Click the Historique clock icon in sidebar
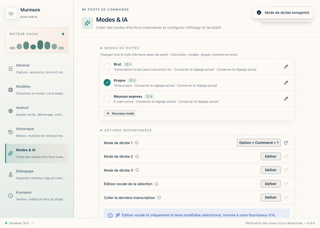This screenshot has height=228, width=320. (11, 132)
